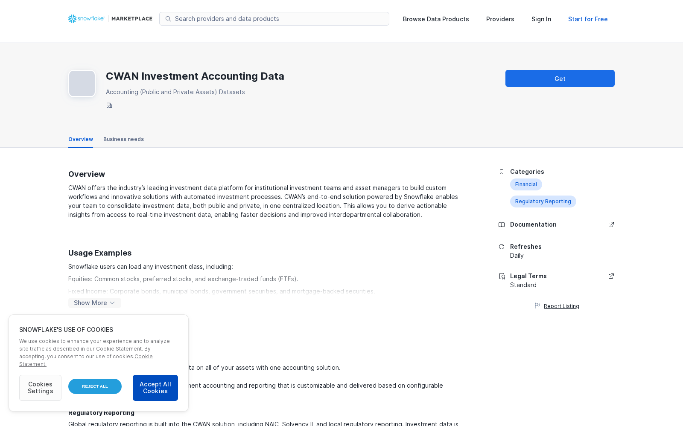The height and width of the screenshot is (426, 683).
Task: Open Browse Data Products menu
Action: pos(436,19)
